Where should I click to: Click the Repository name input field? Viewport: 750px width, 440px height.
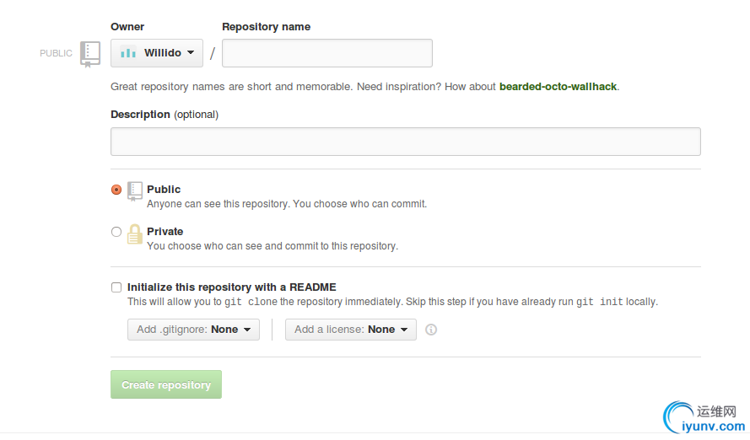327,53
